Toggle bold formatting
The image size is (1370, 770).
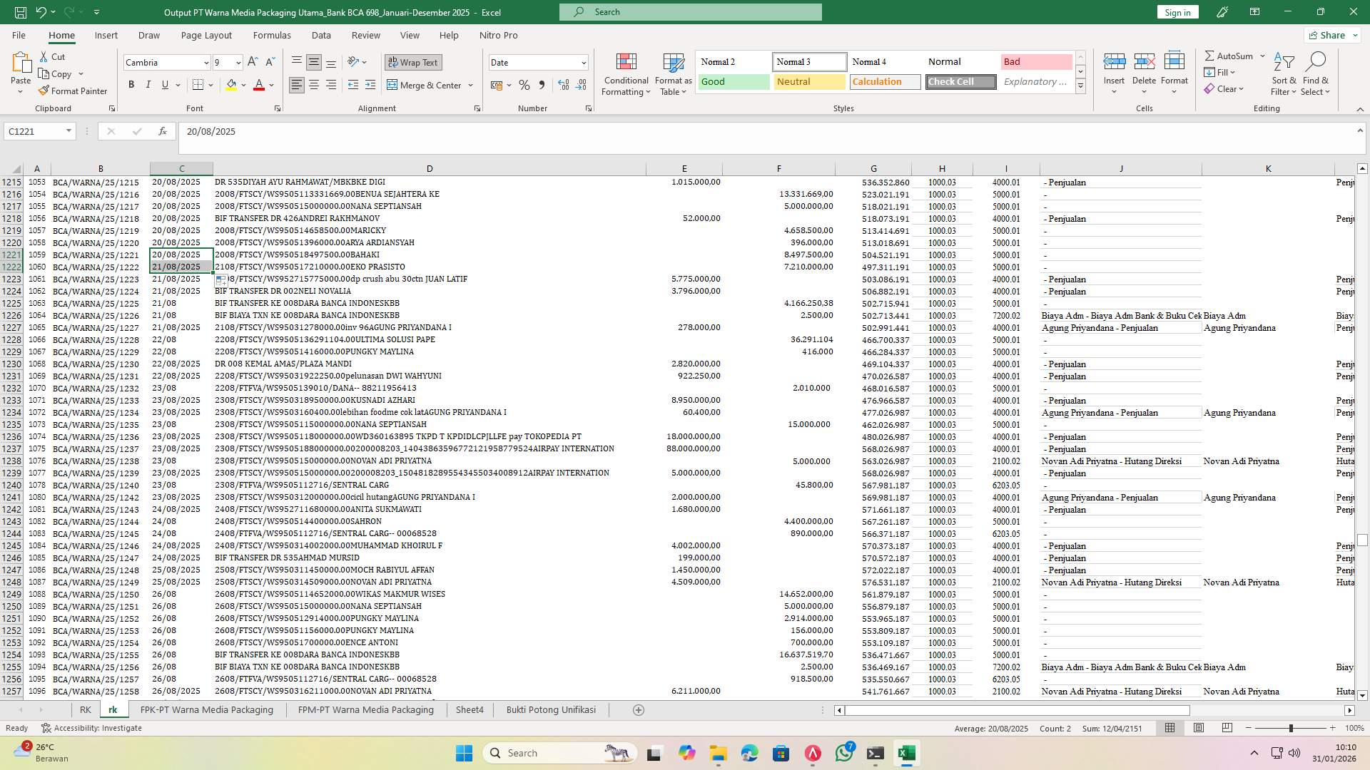131,84
